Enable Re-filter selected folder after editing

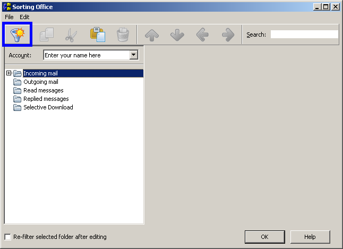coord(7,237)
